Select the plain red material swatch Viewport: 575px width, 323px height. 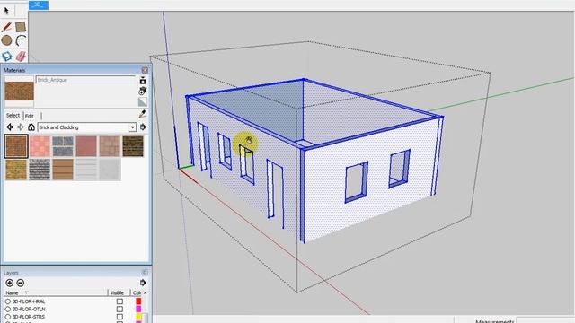tap(86, 146)
